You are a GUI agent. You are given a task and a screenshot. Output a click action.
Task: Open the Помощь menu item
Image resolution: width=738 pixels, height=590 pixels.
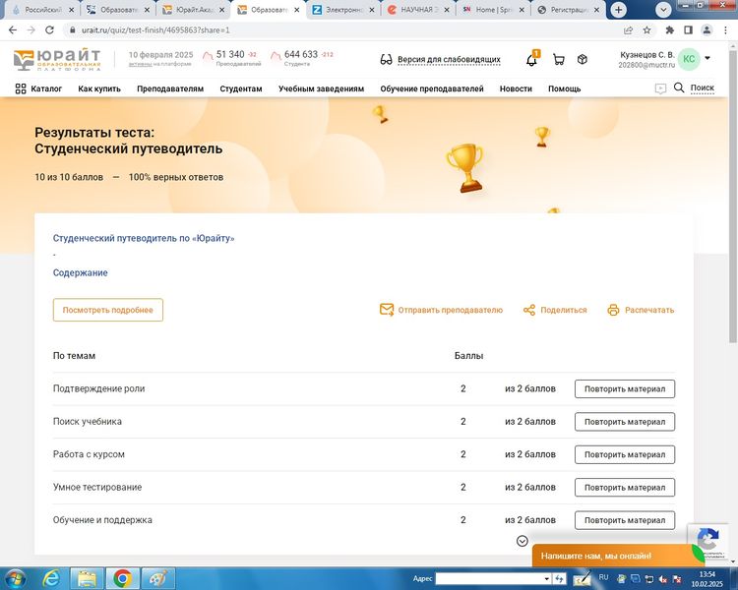pyautogui.click(x=565, y=88)
